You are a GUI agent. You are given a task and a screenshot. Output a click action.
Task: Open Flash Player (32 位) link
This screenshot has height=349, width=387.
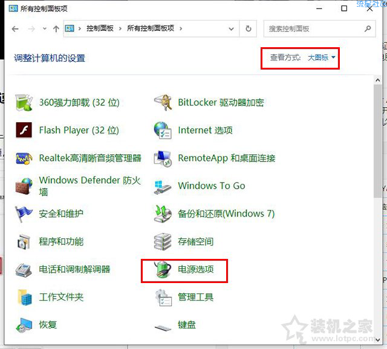pyautogui.click(x=79, y=130)
